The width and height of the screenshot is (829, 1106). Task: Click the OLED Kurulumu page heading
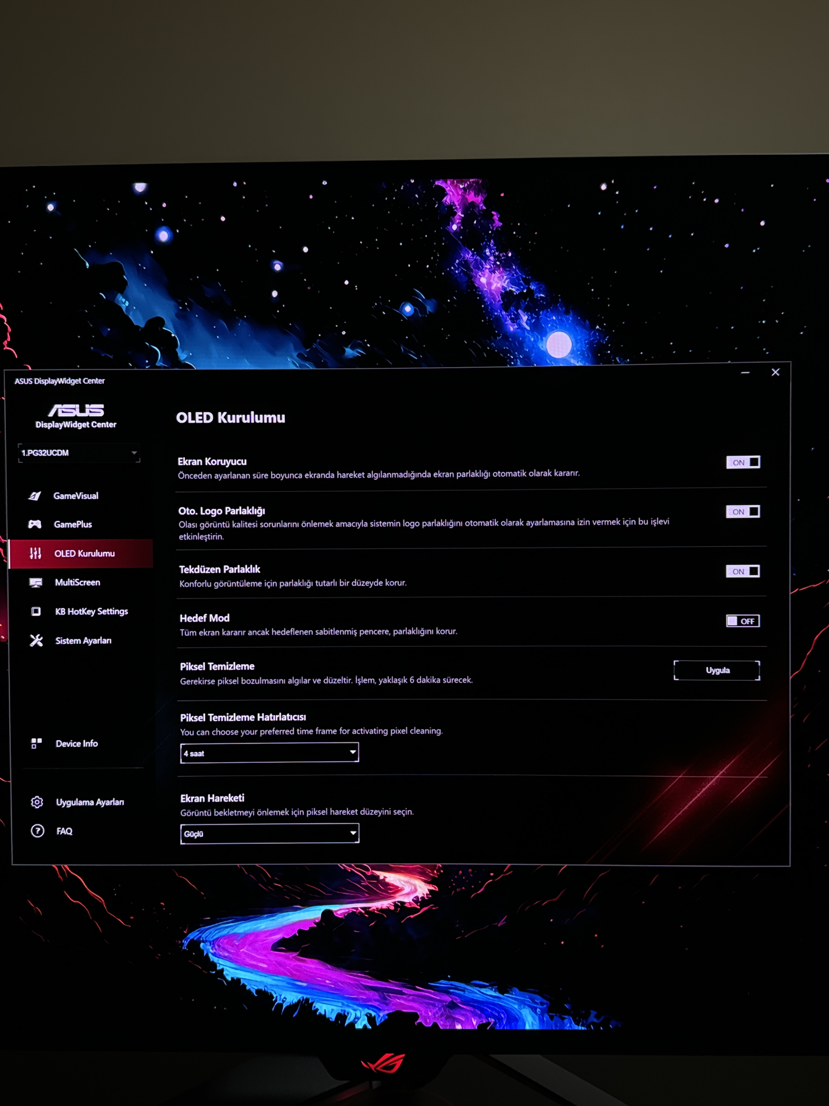pos(230,417)
